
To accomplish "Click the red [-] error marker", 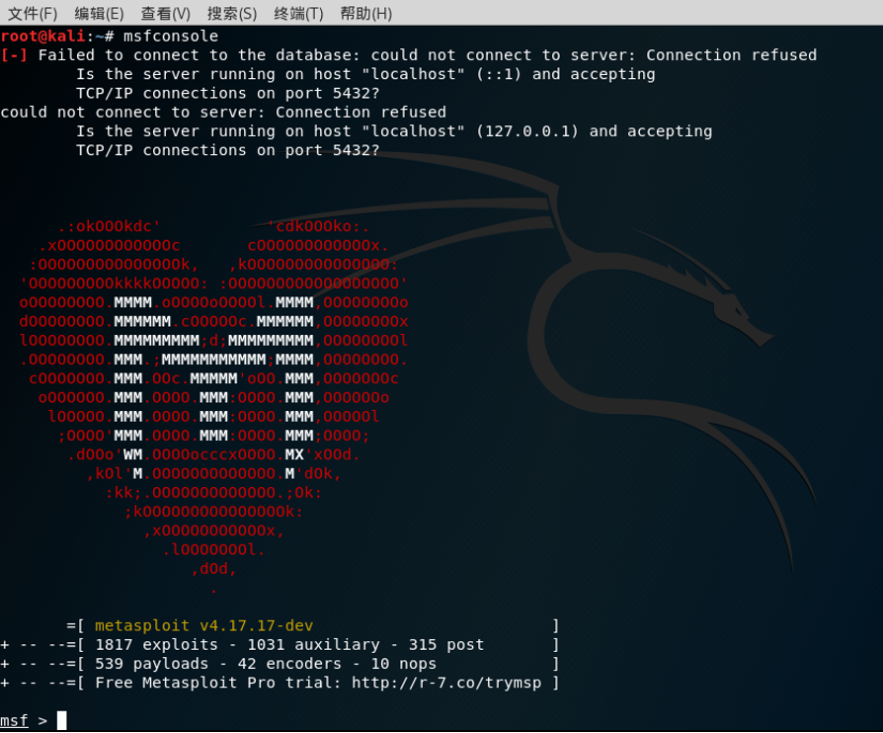I will tap(14, 55).
